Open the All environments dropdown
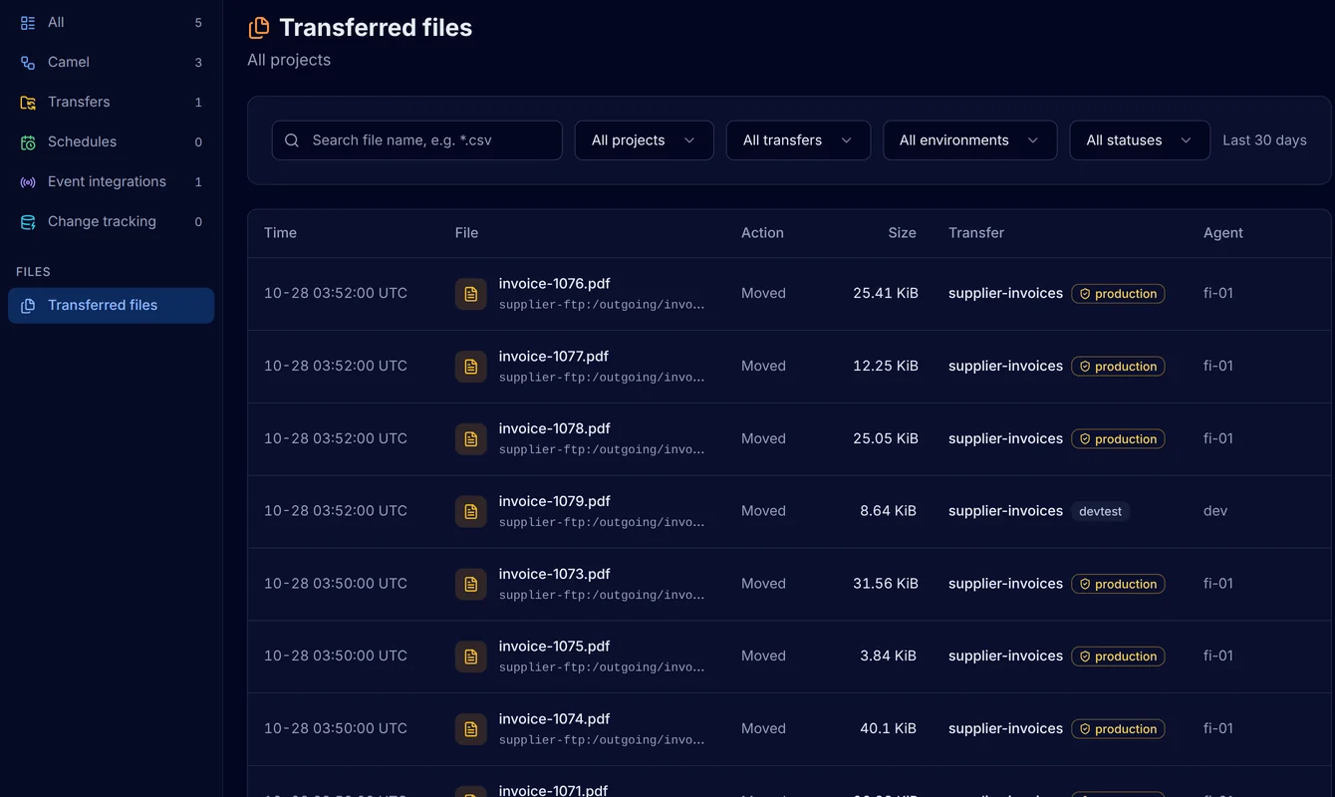1335x797 pixels. point(970,140)
